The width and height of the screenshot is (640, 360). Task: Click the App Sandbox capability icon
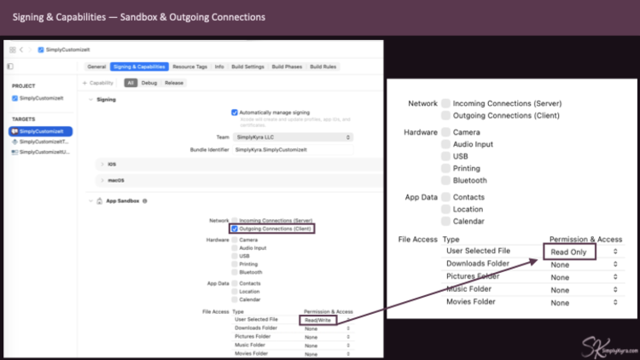[x=100, y=200]
